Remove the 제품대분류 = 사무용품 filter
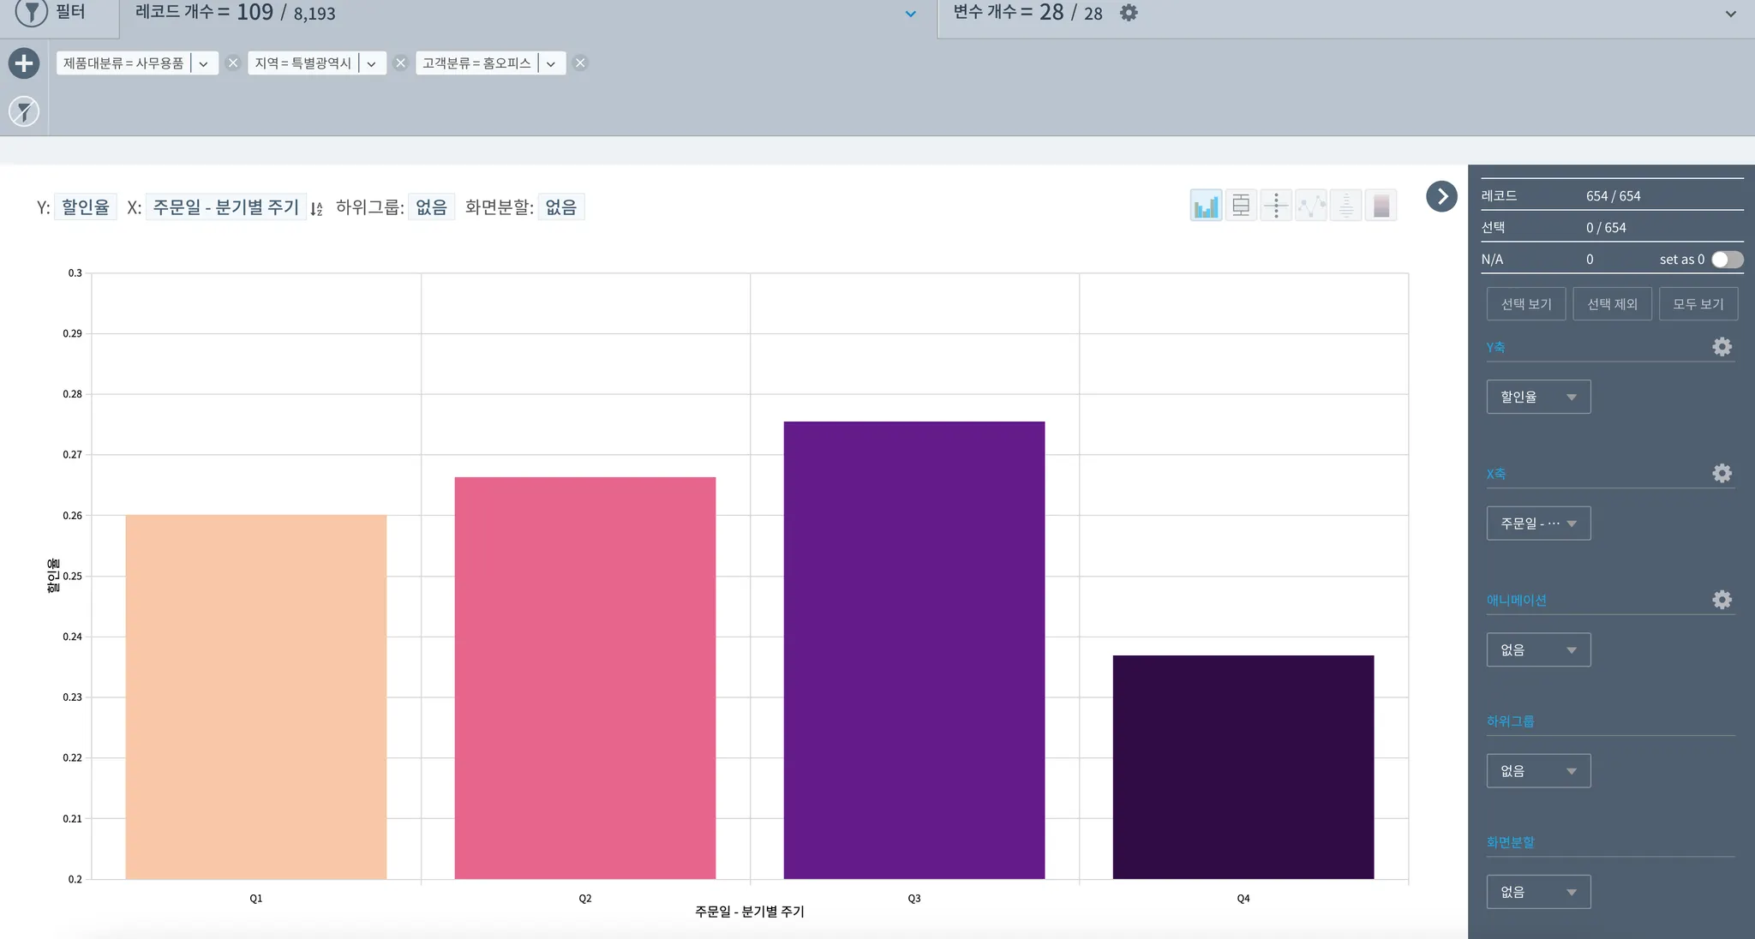 [x=232, y=63]
